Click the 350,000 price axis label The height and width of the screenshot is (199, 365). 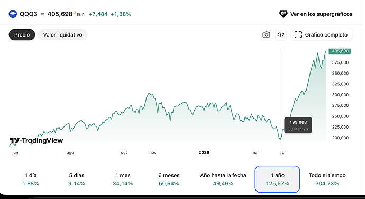[x=340, y=73]
